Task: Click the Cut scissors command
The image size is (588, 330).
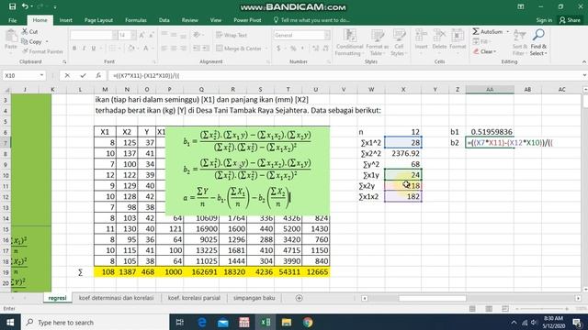Action: click(x=29, y=32)
